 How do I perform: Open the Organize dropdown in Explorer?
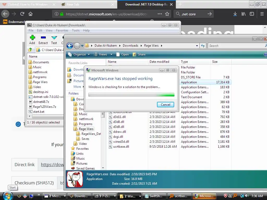[x=79, y=54]
